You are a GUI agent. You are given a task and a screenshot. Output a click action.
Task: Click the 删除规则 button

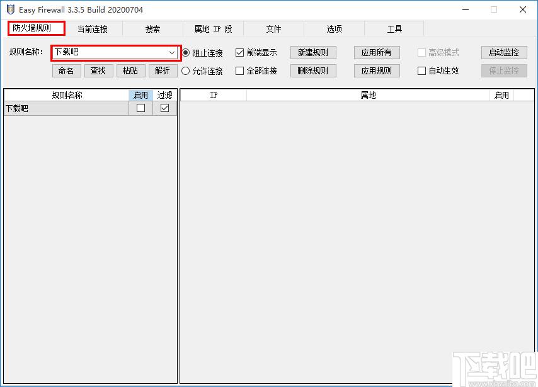tap(313, 70)
